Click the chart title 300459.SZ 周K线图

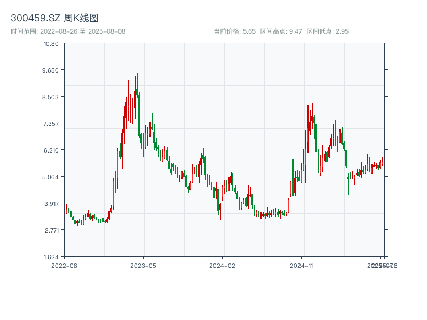(54, 18)
